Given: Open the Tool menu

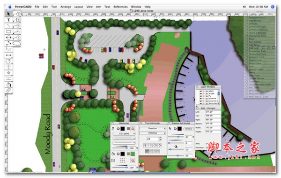Looking at the screenshot, I should point(54,7).
